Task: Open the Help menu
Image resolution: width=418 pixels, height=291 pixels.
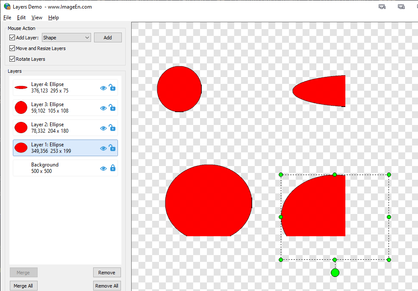Action: point(53,18)
